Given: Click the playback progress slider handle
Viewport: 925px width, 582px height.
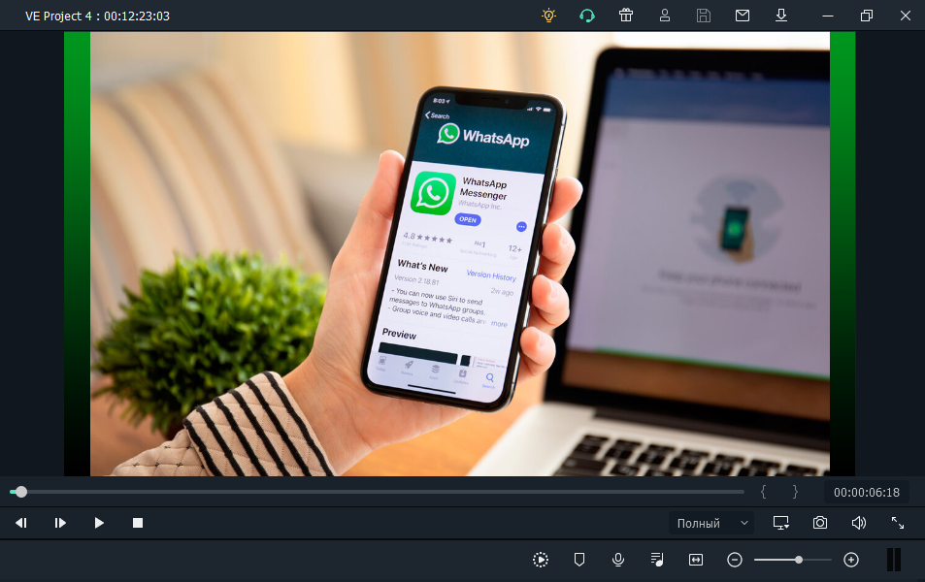Looking at the screenshot, I should tap(21, 492).
